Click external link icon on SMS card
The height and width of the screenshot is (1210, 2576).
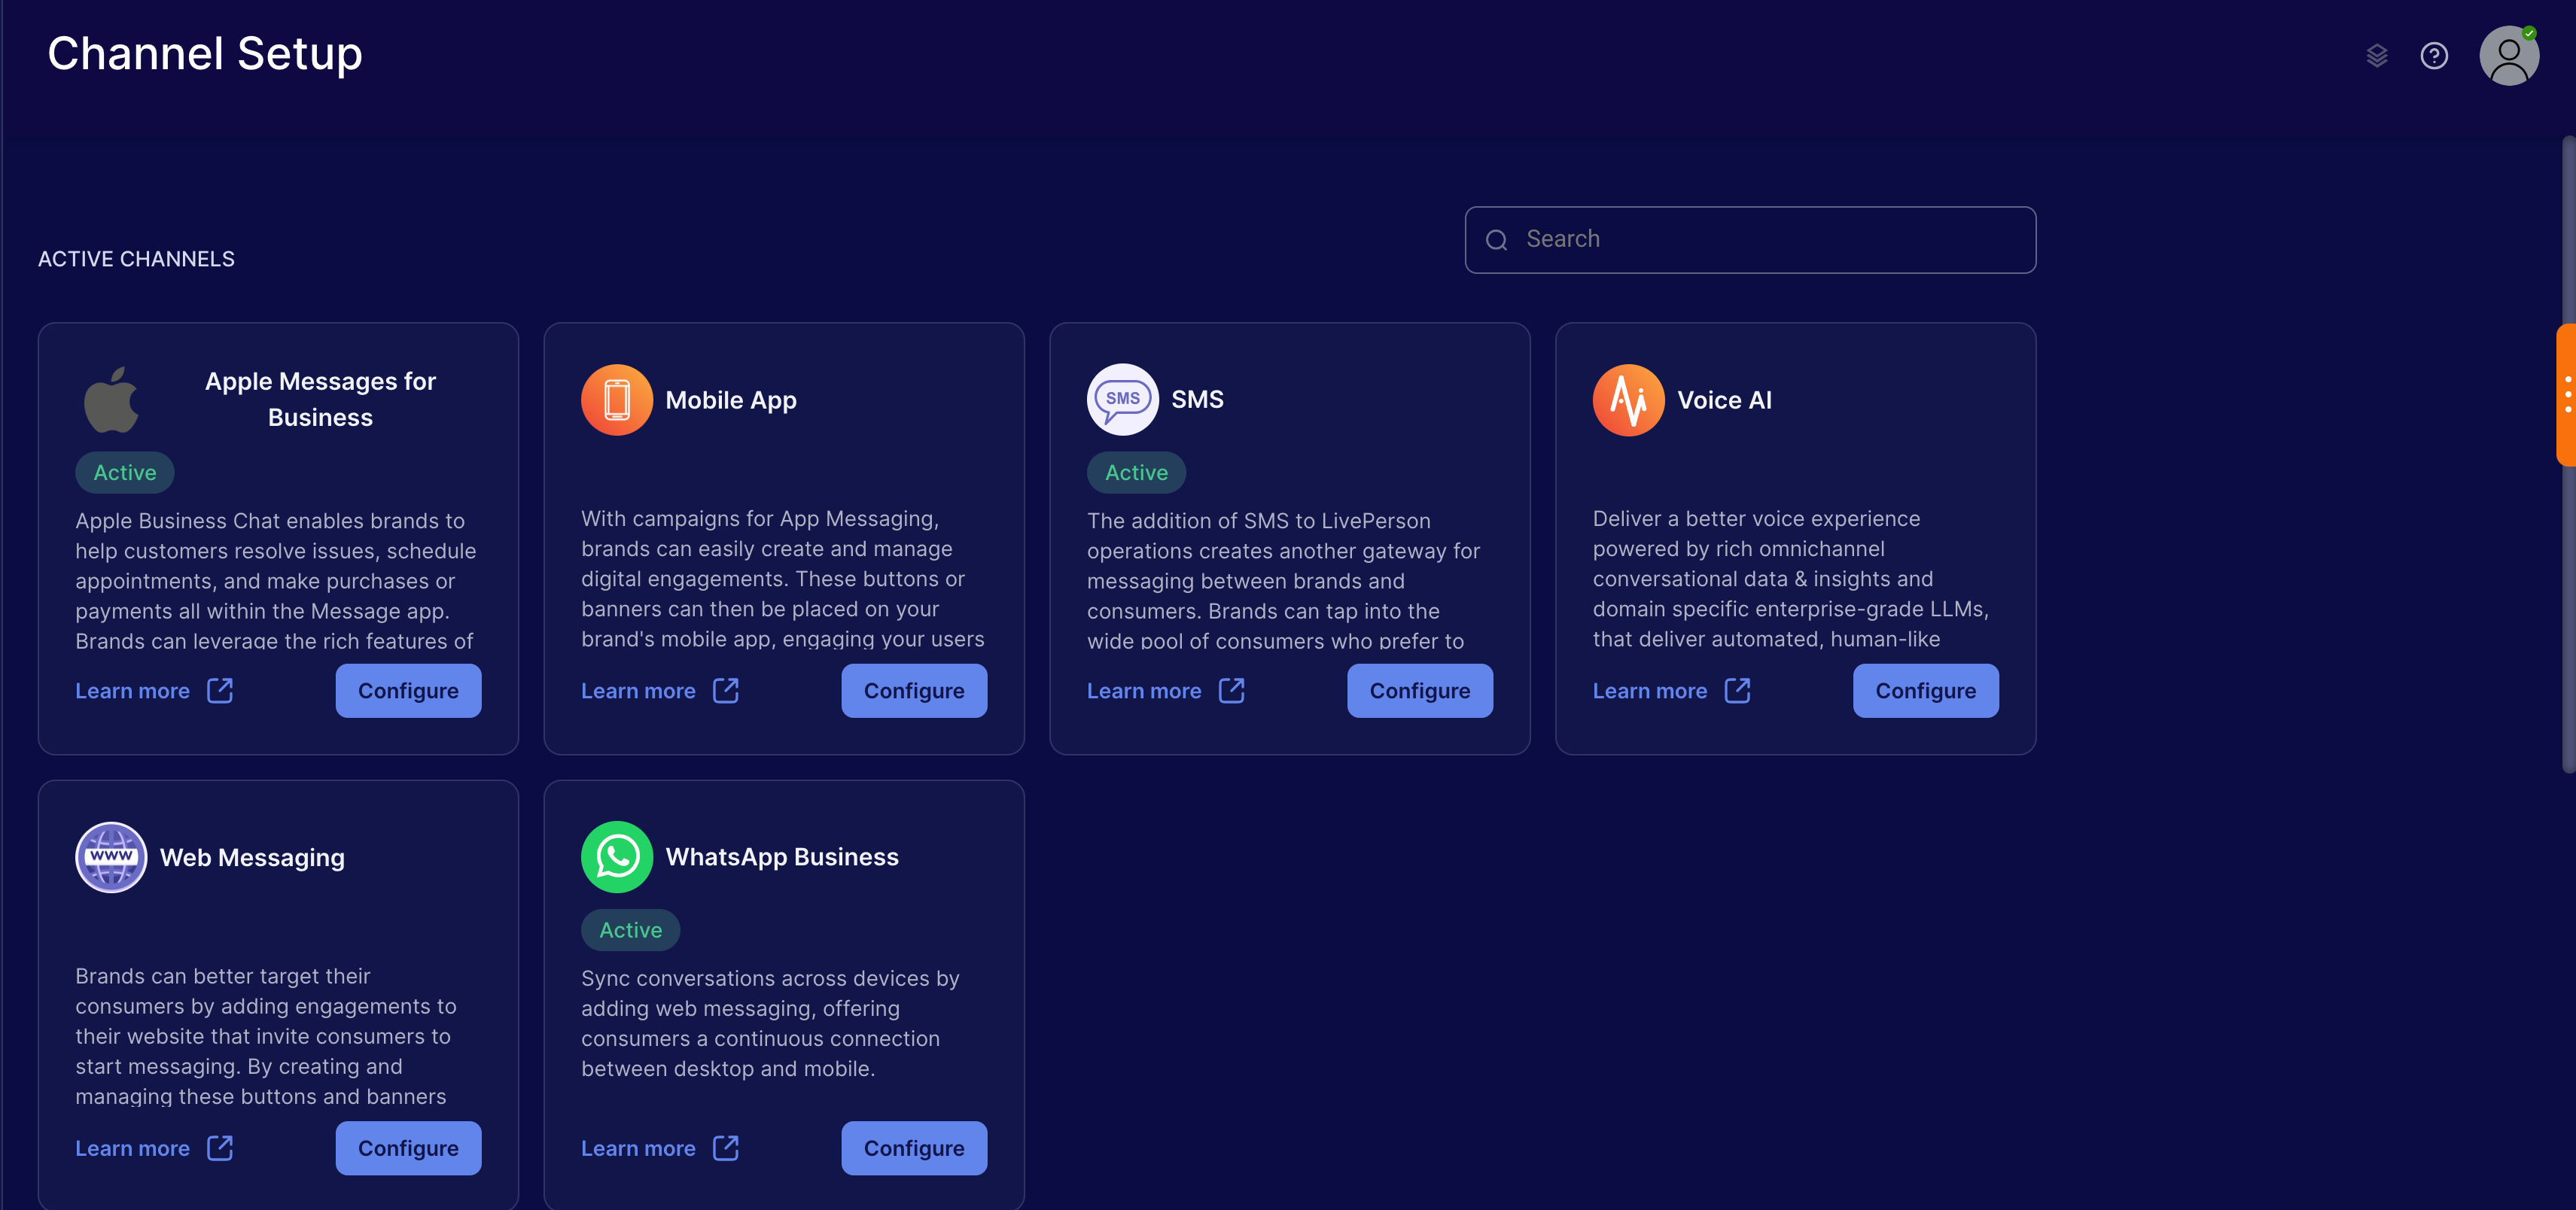point(1232,690)
